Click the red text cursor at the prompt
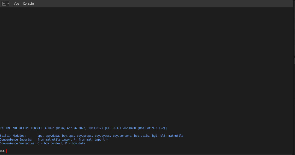The height and width of the screenshot is (155, 295). [6, 151]
